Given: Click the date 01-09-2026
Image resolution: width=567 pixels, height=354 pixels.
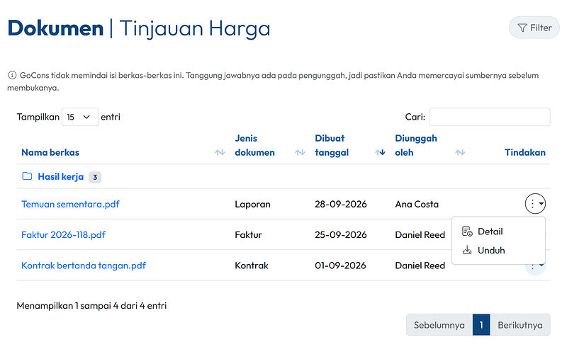Looking at the screenshot, I should (x=340, y=265).
